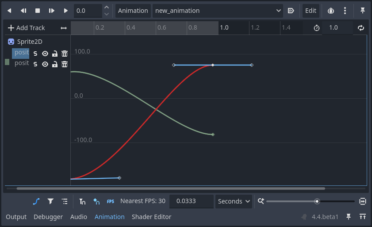Select the second posit track
Image resolution: width=372 pixels, height=227 pixels.
click(22, 63)
